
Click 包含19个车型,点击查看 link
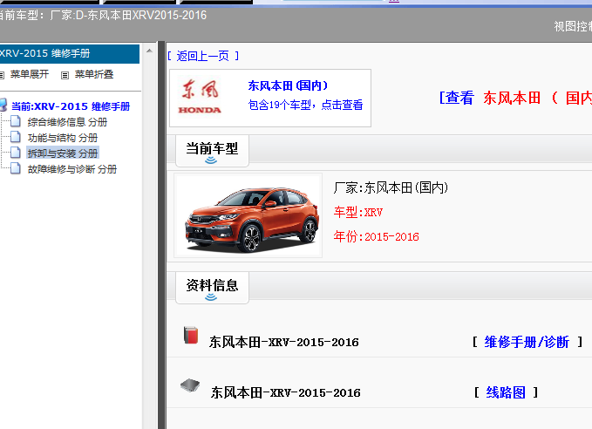point(305,105)
